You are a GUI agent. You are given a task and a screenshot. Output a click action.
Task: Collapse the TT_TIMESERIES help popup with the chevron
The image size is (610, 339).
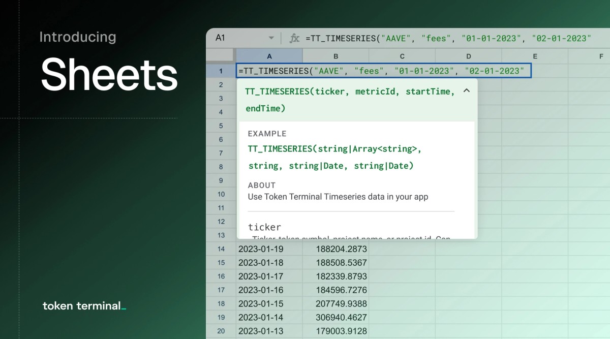(467, 91)
